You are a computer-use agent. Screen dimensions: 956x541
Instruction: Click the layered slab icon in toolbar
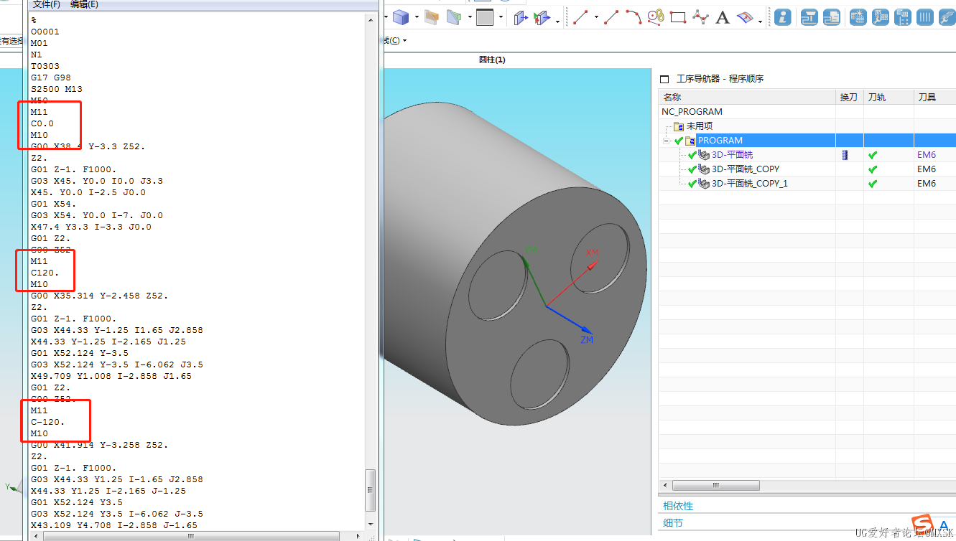tap(432, 17)
